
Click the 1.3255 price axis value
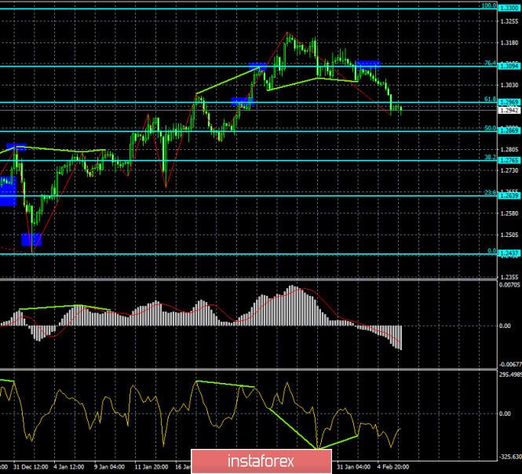pyautogui.click(x=509, y=22)
